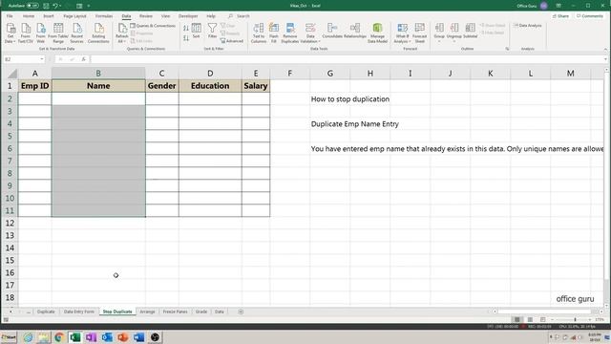The width and height of the screenshot is (611, 344).
Task: Click the Ungroup outline icon
Action: [454, 32]
